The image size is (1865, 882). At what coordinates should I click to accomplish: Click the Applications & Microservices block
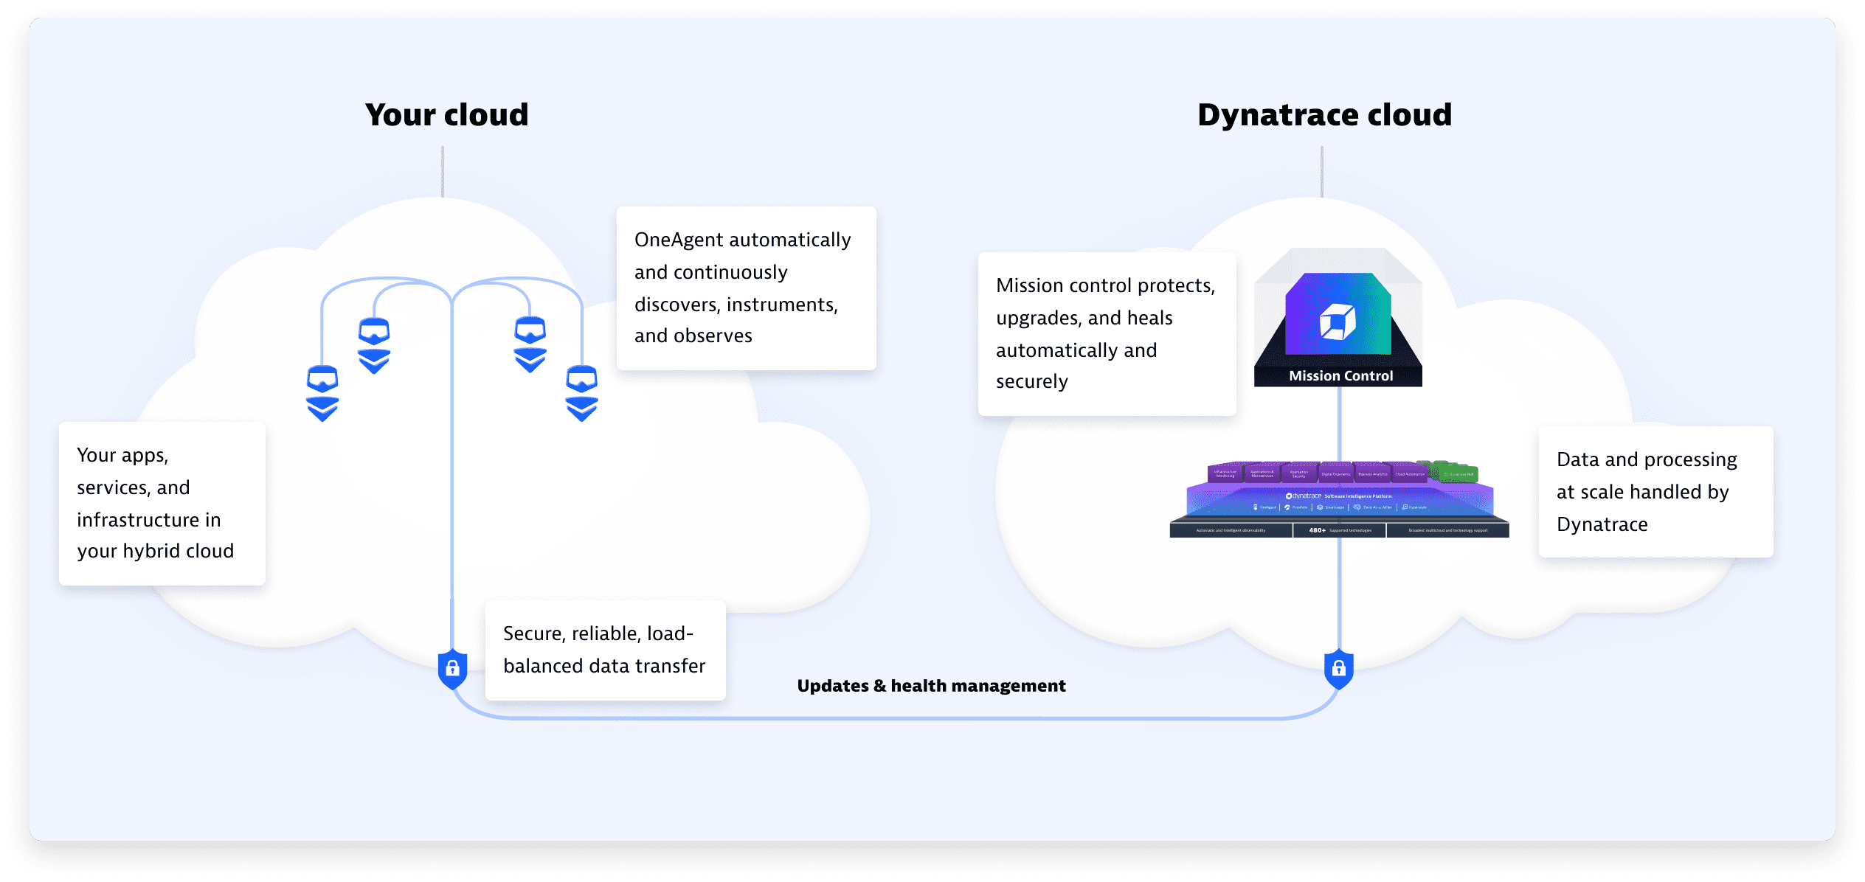coord(1262,473)
